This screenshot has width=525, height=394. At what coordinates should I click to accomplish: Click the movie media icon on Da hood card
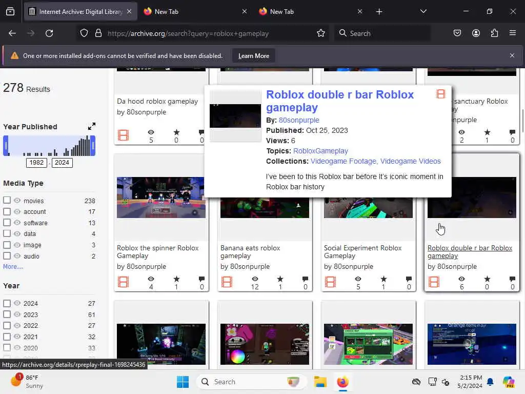tap(123, 135)
